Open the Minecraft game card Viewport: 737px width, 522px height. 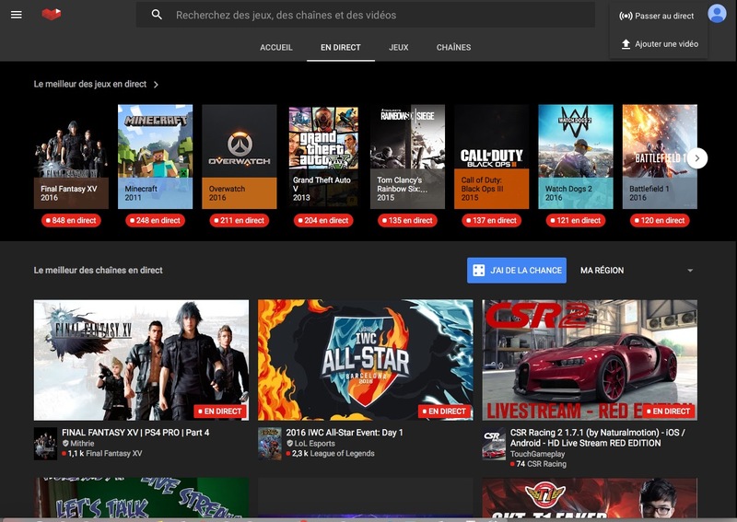(x=155, y=157)
